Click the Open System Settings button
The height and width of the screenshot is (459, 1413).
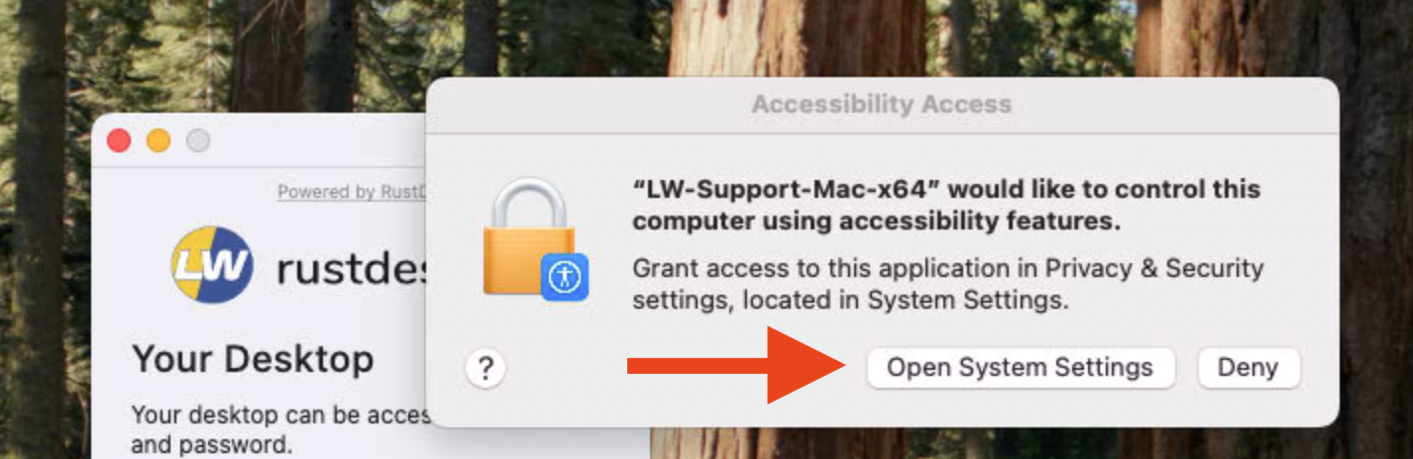pos(1020,368)
